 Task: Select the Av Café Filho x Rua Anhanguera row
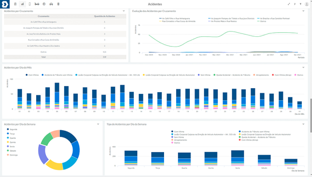[65, 22]
